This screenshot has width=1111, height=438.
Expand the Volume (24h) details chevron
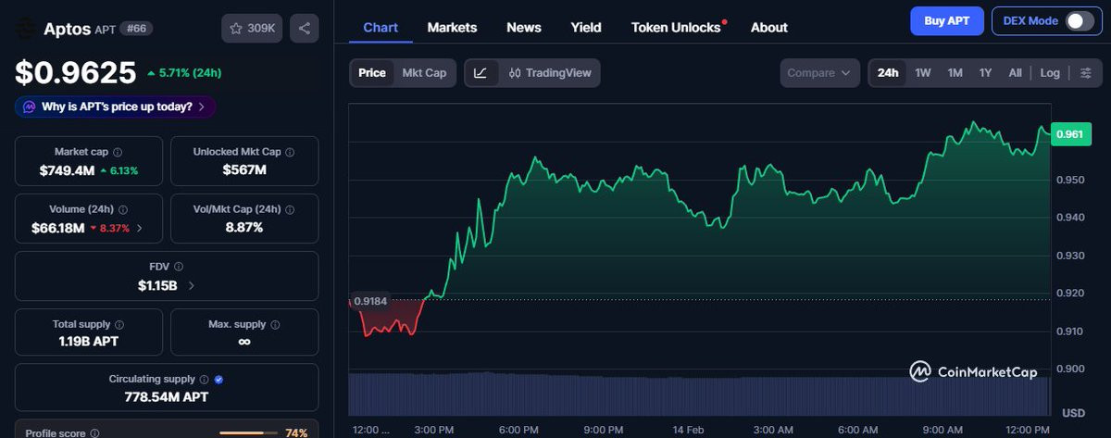point(140,228)
